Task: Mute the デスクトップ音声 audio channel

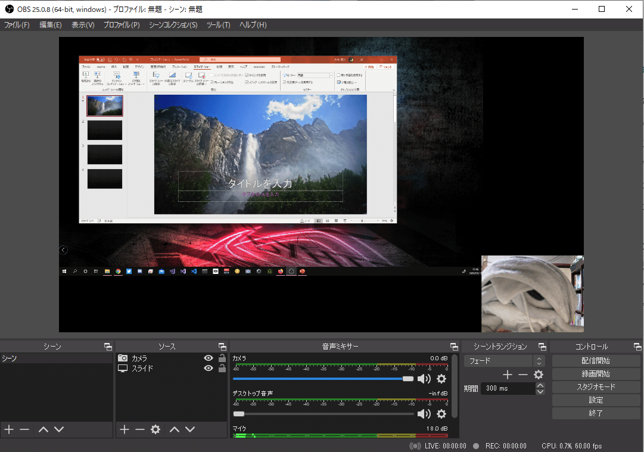Action: (x=424, y=414)
